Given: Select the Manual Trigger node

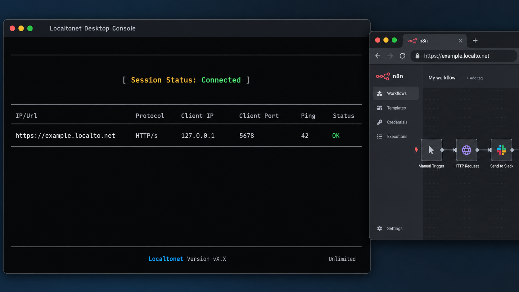Looking at the screenshot, I should click(431, 150).
